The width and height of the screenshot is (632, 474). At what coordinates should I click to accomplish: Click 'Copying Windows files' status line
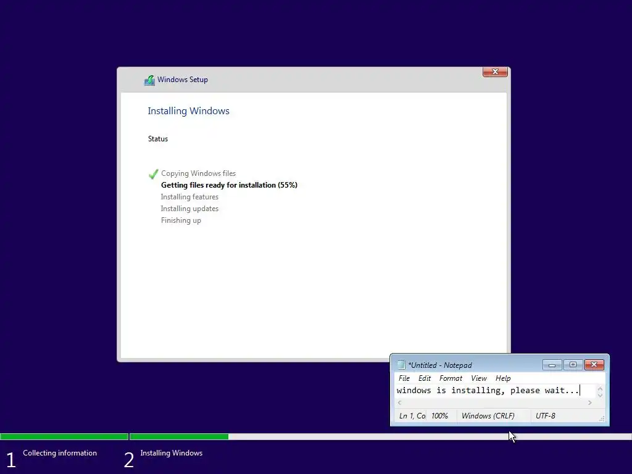(198, 173)
